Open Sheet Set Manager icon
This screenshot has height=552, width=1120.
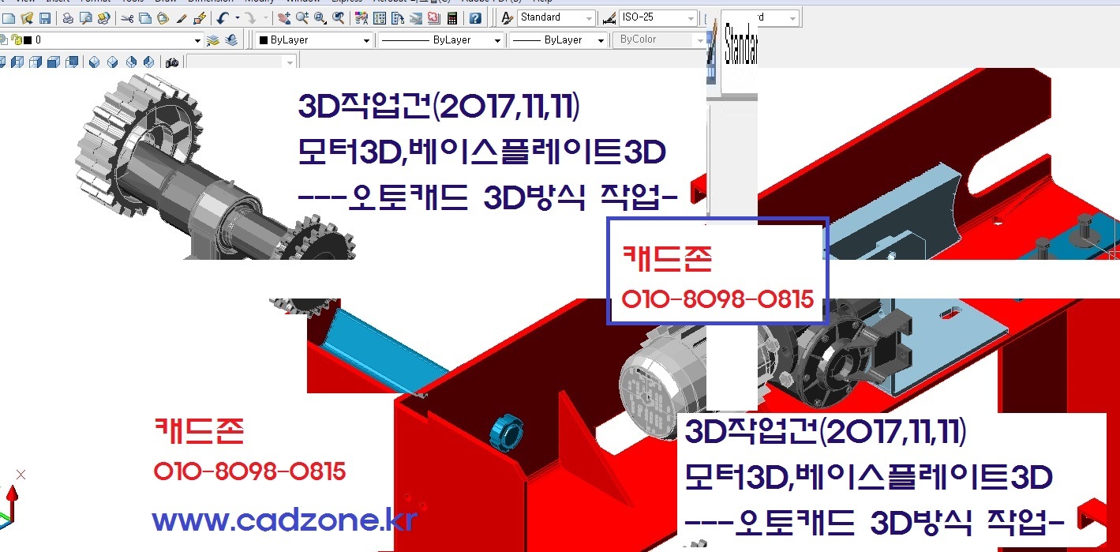pyautogui.click(x=415, y=18)
